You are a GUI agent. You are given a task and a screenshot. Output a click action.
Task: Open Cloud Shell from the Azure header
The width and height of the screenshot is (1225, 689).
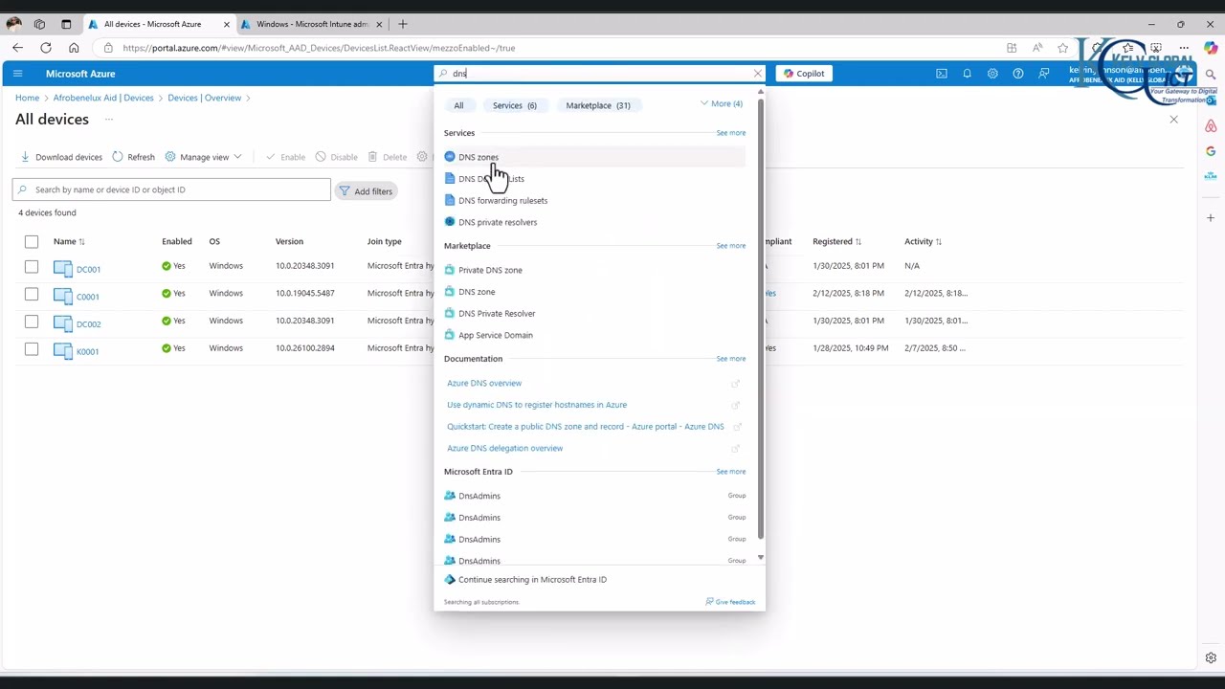point(942,74)
